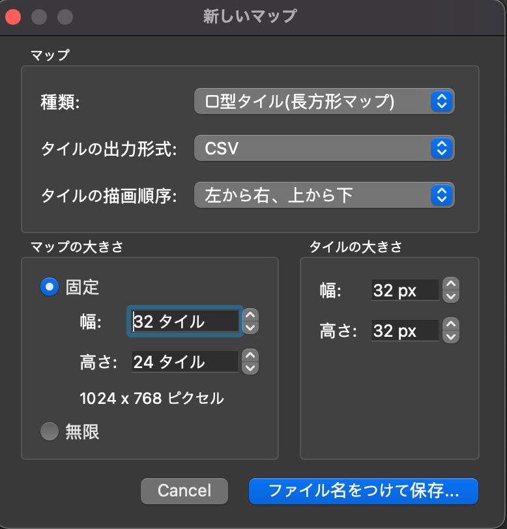
Task: Increase tile width px with up arrow
Action: click(x=451, y=284)
